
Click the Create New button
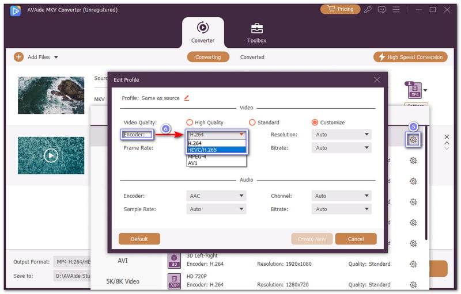(x=312, y=239)
